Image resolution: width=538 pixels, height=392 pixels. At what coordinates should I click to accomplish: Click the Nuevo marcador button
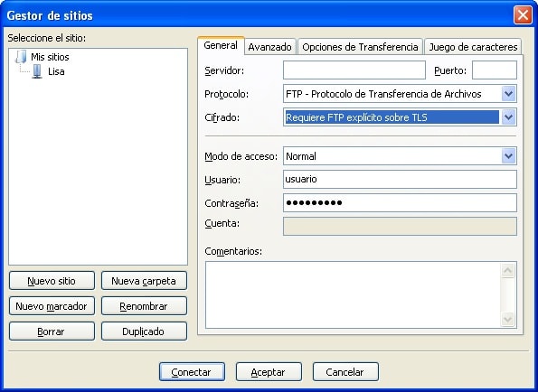click(52, 306)
